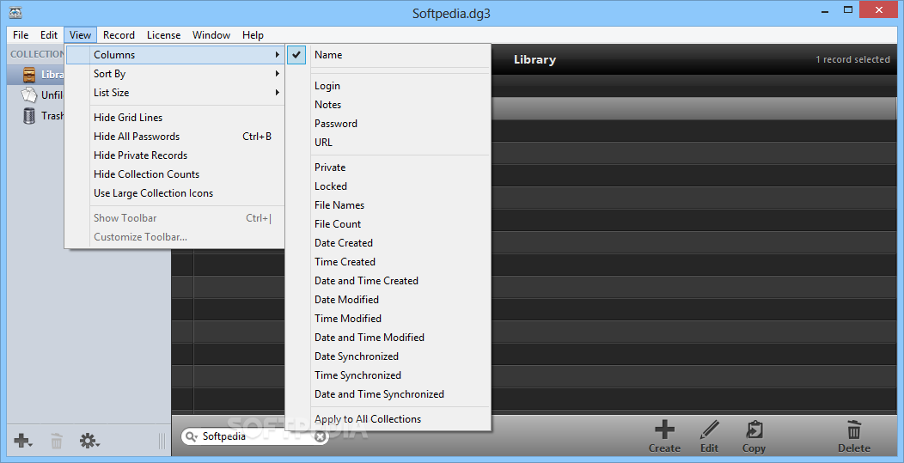Click the app icon in the title bar

pyautogui.click(x=15, y=11)
